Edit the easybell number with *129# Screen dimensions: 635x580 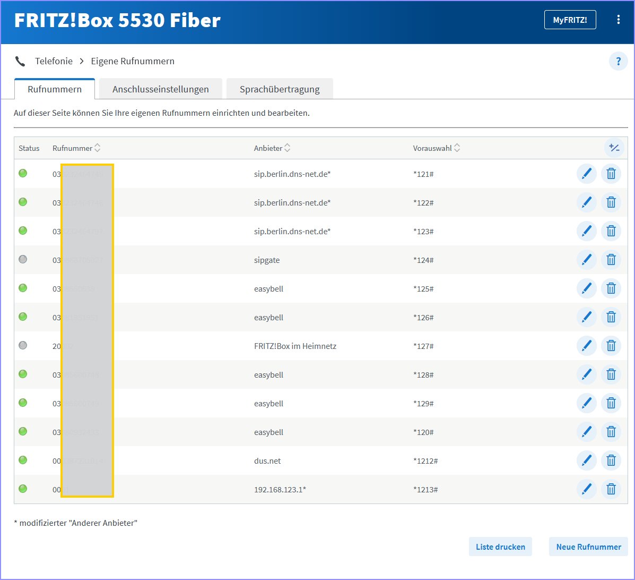coord(586,403)
